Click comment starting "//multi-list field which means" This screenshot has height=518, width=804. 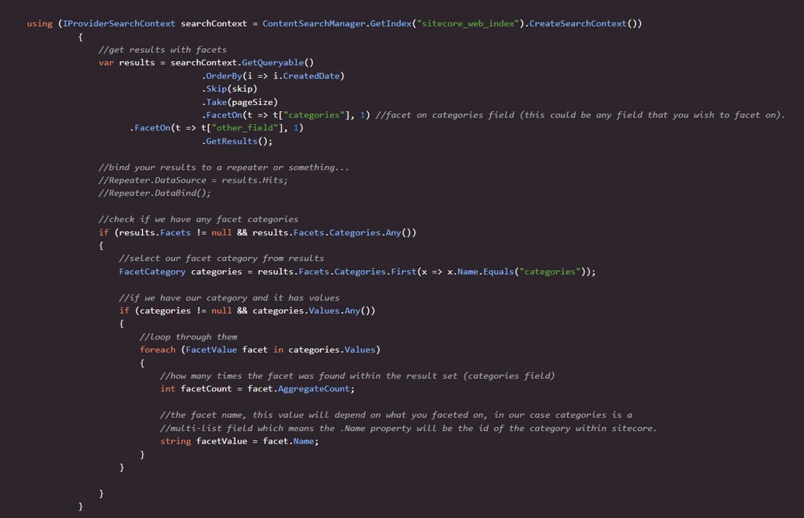408,428
